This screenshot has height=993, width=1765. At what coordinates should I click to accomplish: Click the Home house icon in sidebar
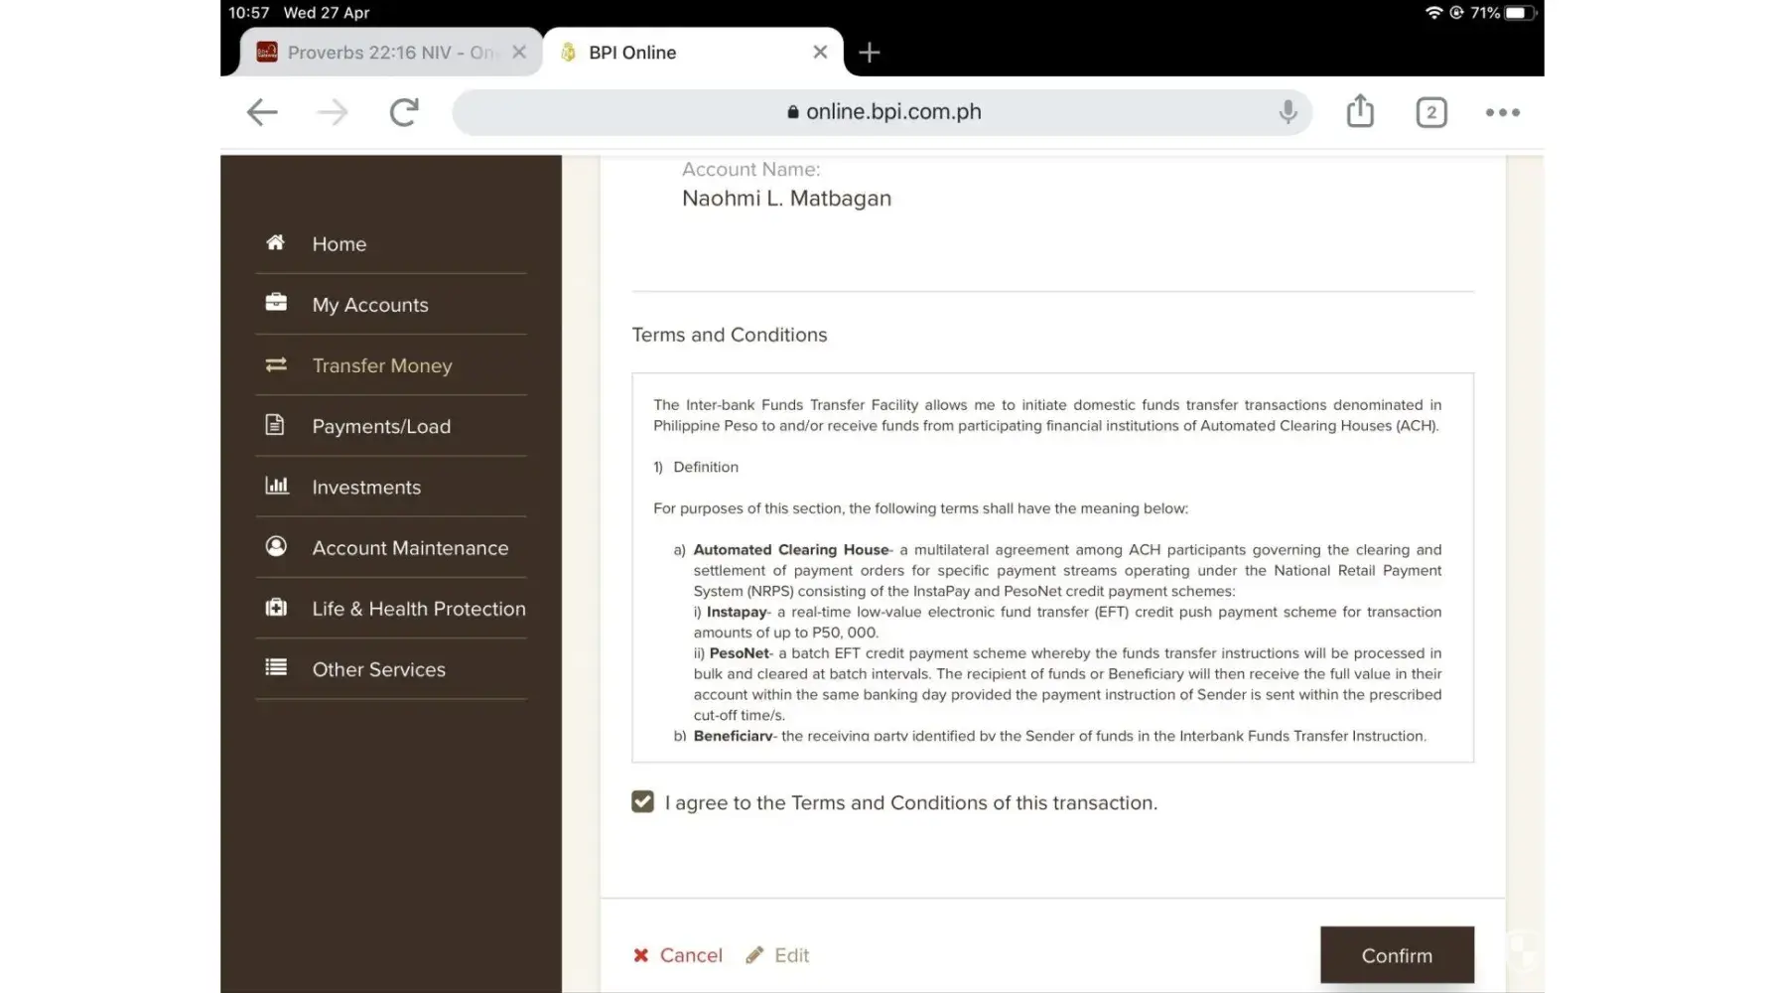click(x=276, y=243)
